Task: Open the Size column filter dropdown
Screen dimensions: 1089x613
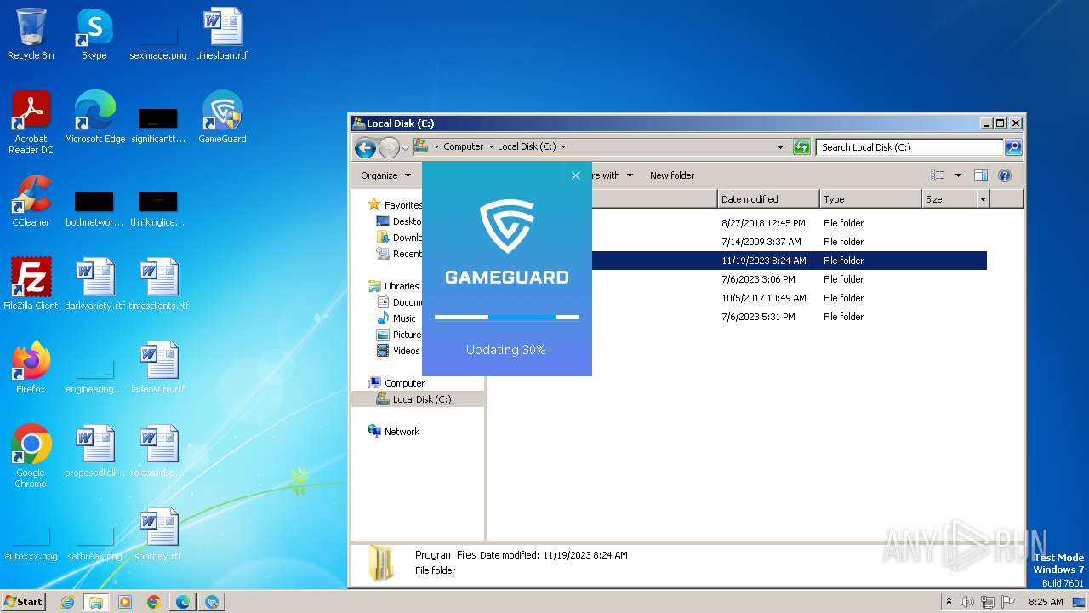Action: 984,199
